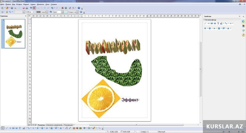Select the Stars shape tool in sidebar

click(228, 28)
